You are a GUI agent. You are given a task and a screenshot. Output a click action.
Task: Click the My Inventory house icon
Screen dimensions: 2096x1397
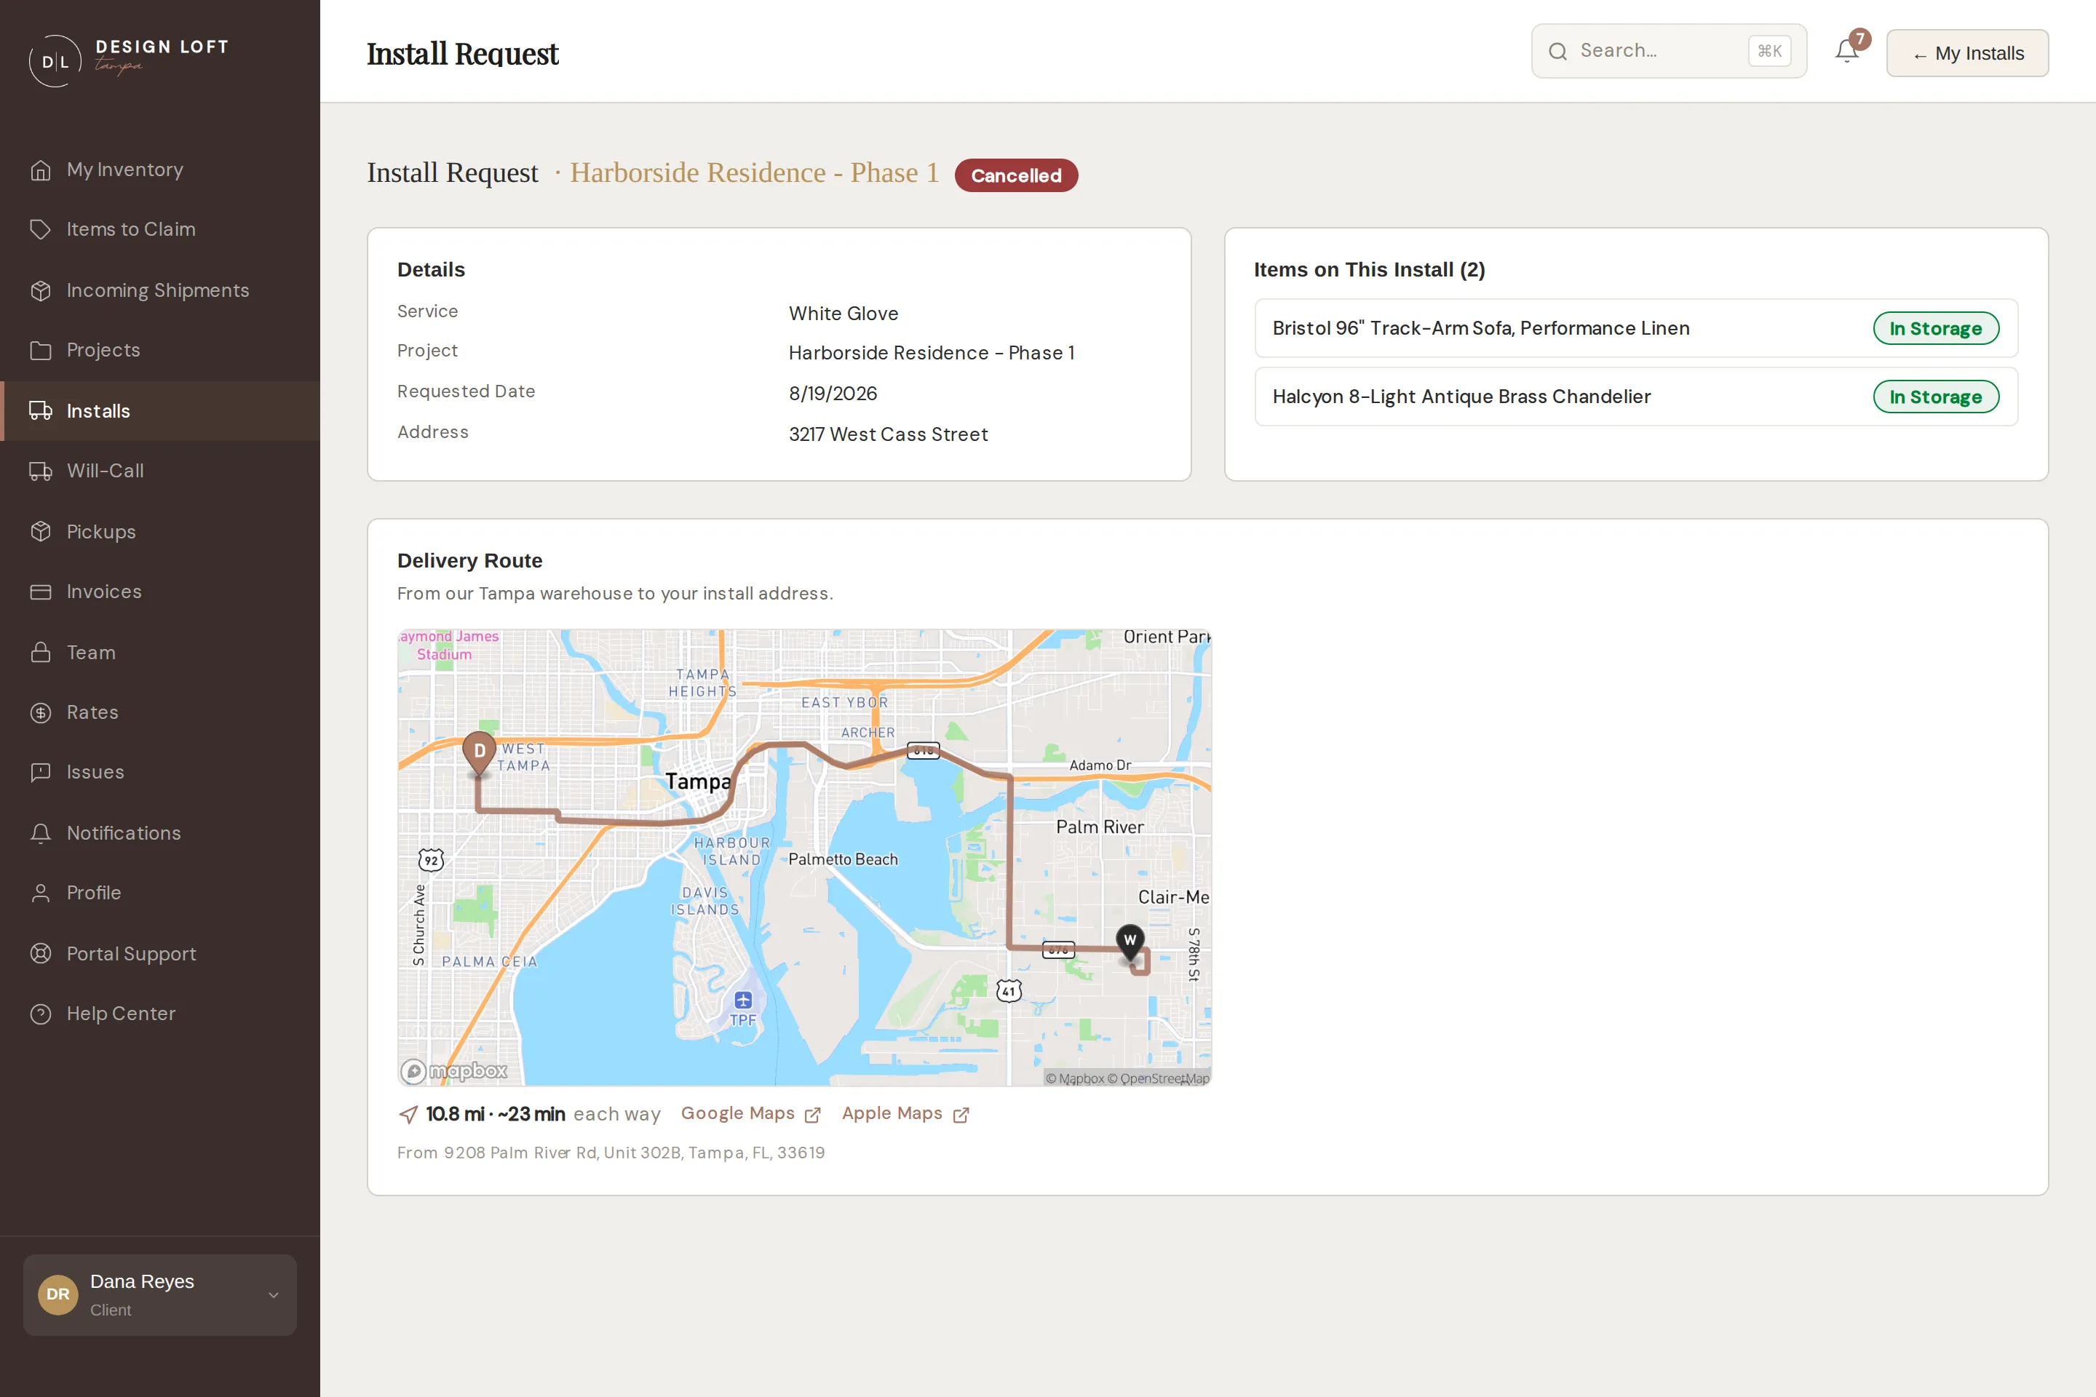pos(40,170)
